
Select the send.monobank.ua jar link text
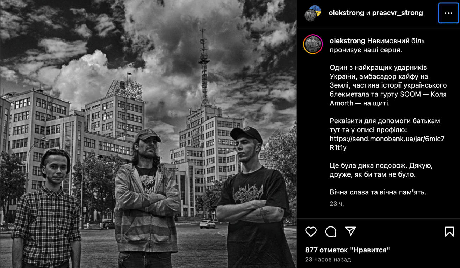click(x=387, y=143)
